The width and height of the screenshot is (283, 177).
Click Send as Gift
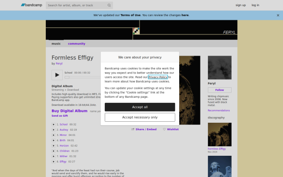60,116
